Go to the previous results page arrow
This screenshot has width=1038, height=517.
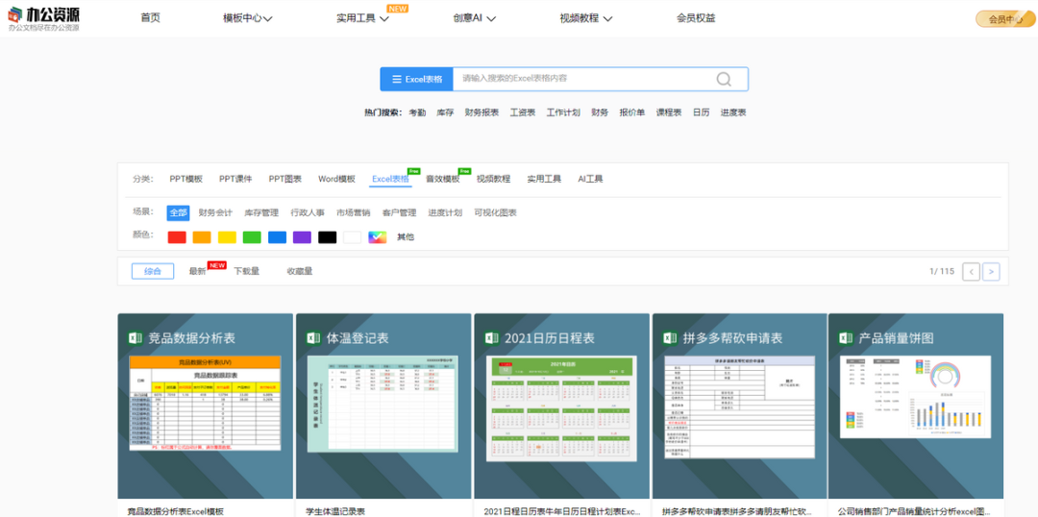971,271
